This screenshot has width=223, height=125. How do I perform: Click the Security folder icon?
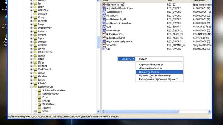39,108
